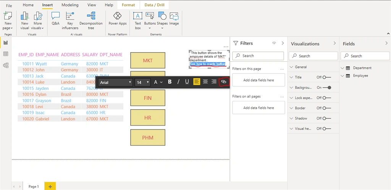Switch to the Home tab

tap(28, 5)
